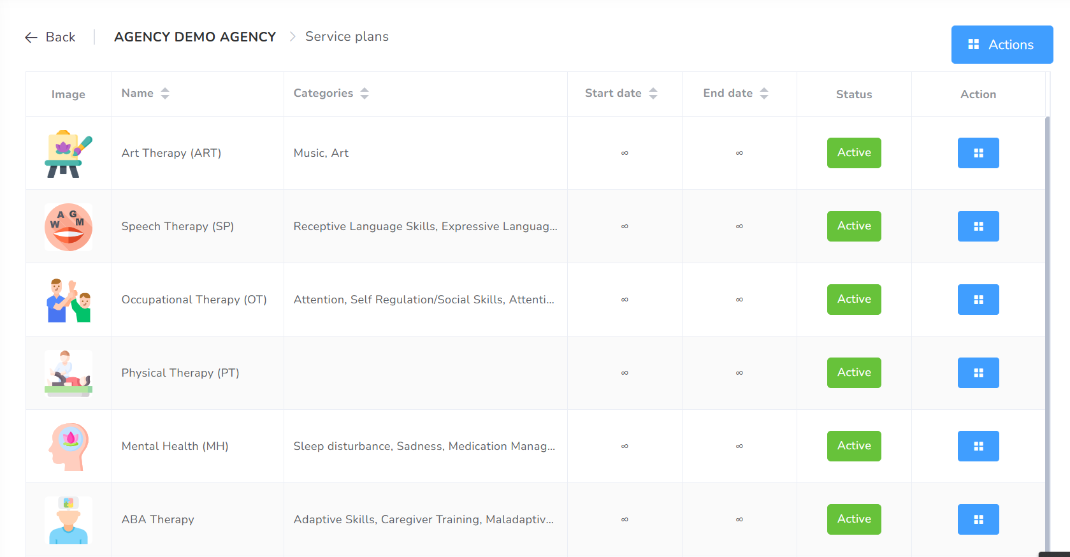Sort table by Name column
This screenshot has width=1070, height=557.
pyautogui.click(x=164, y=94)
